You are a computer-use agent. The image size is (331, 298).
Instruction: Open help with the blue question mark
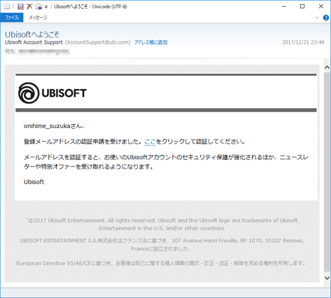pos(326,18)
